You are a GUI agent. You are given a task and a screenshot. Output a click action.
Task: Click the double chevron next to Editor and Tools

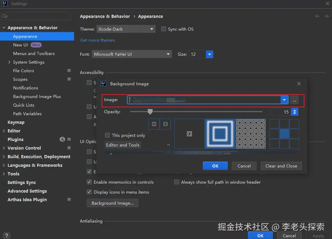click(168, 145)
